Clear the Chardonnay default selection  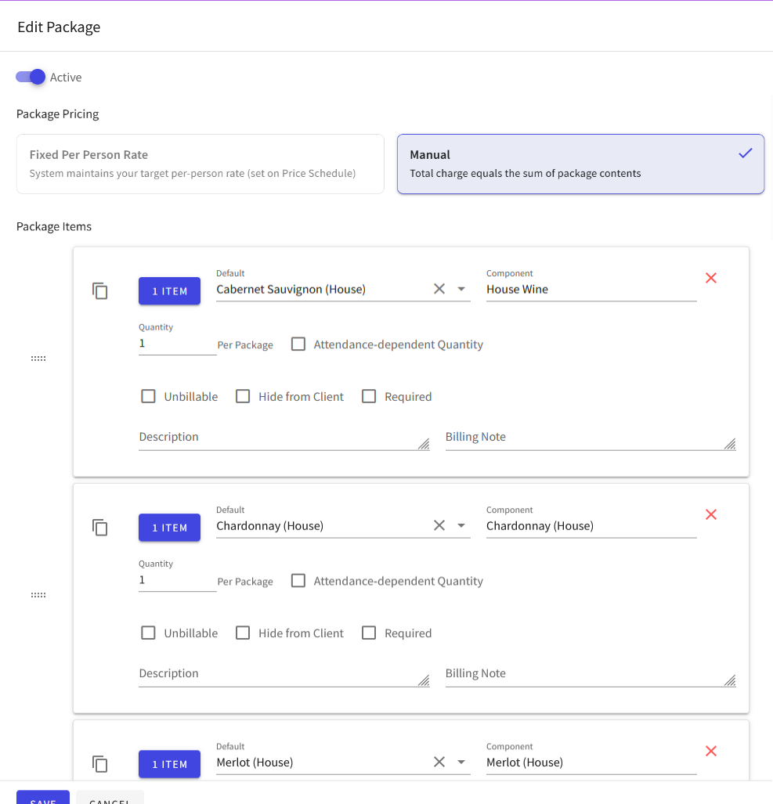(x=439, y=525)
